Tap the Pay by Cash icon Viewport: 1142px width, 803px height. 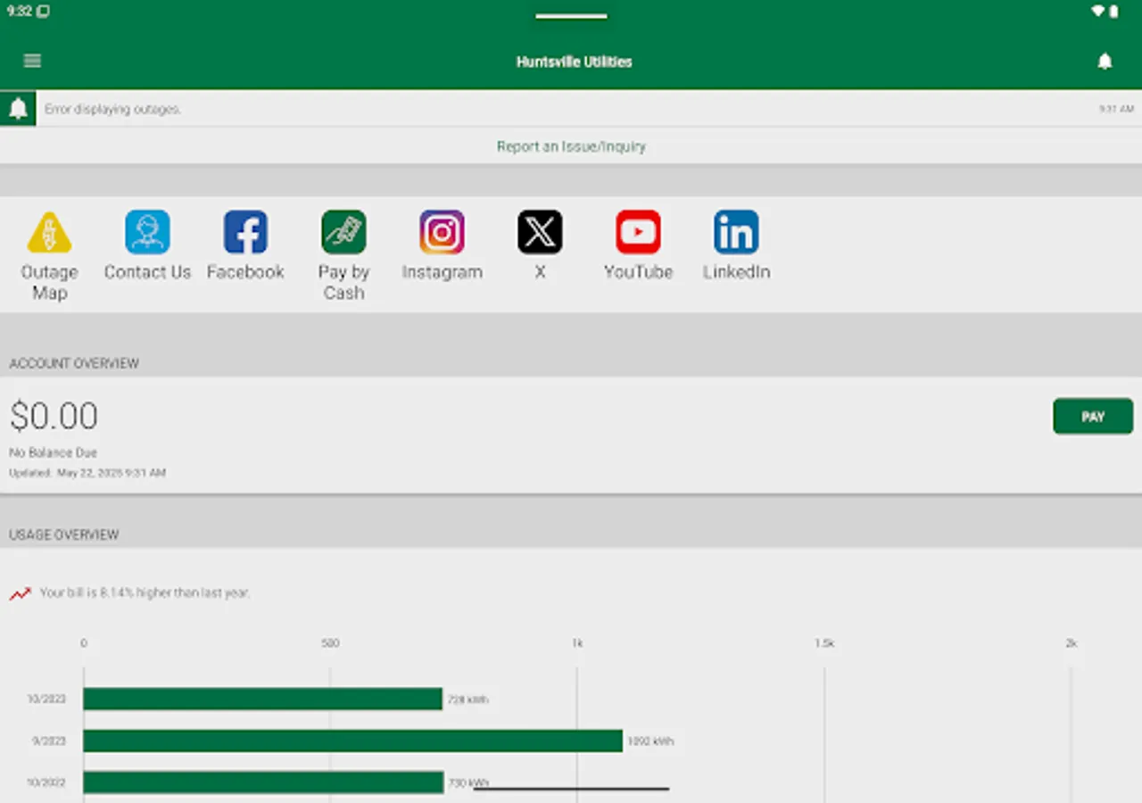[x=343, y=232]
